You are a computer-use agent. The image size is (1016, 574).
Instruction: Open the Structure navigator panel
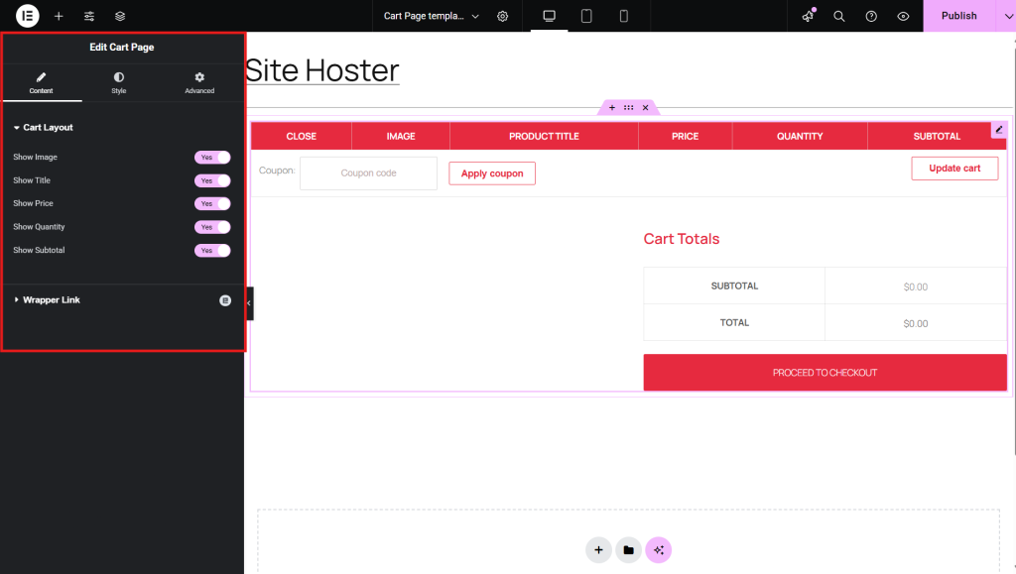pyautogui.click(x=119, y=16)
